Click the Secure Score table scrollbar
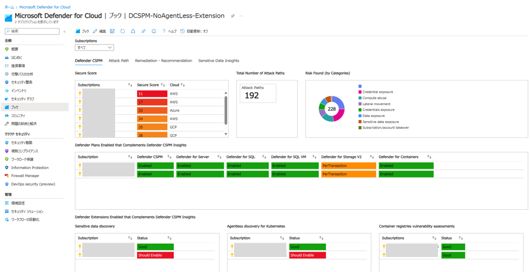The height and width of the screenshot is (272, 530). pos(226,110)
